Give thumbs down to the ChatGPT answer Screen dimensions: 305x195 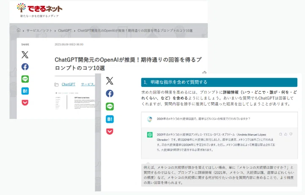[291, 134]
